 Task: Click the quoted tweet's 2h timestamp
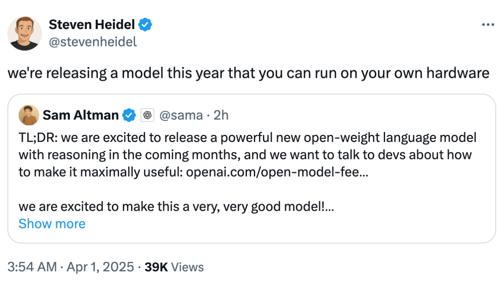220,115
